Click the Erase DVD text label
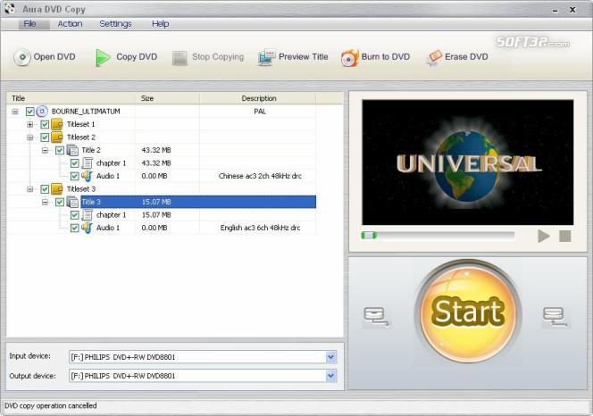This screenshot has width=593, height=416. pyautogui.click(x=466, y=57)
